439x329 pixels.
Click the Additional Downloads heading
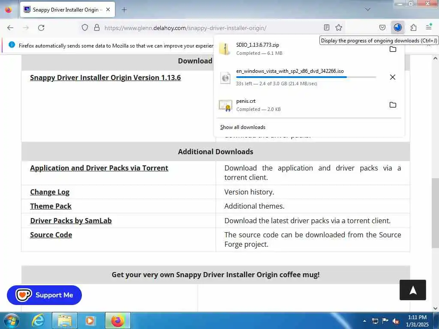coord(216,152)
